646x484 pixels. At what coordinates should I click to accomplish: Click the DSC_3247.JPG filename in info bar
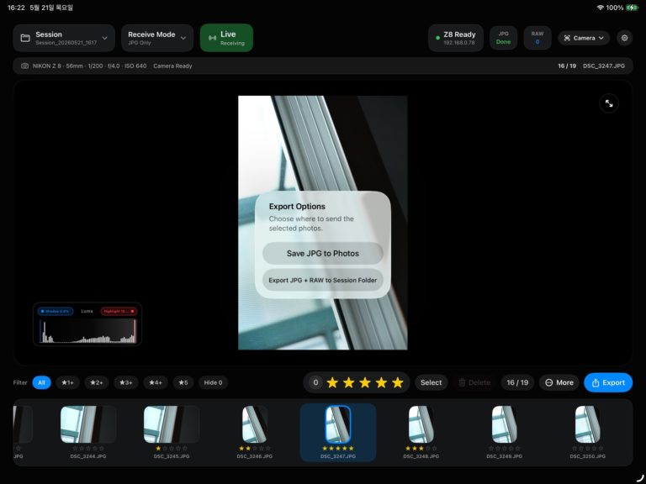604,66
